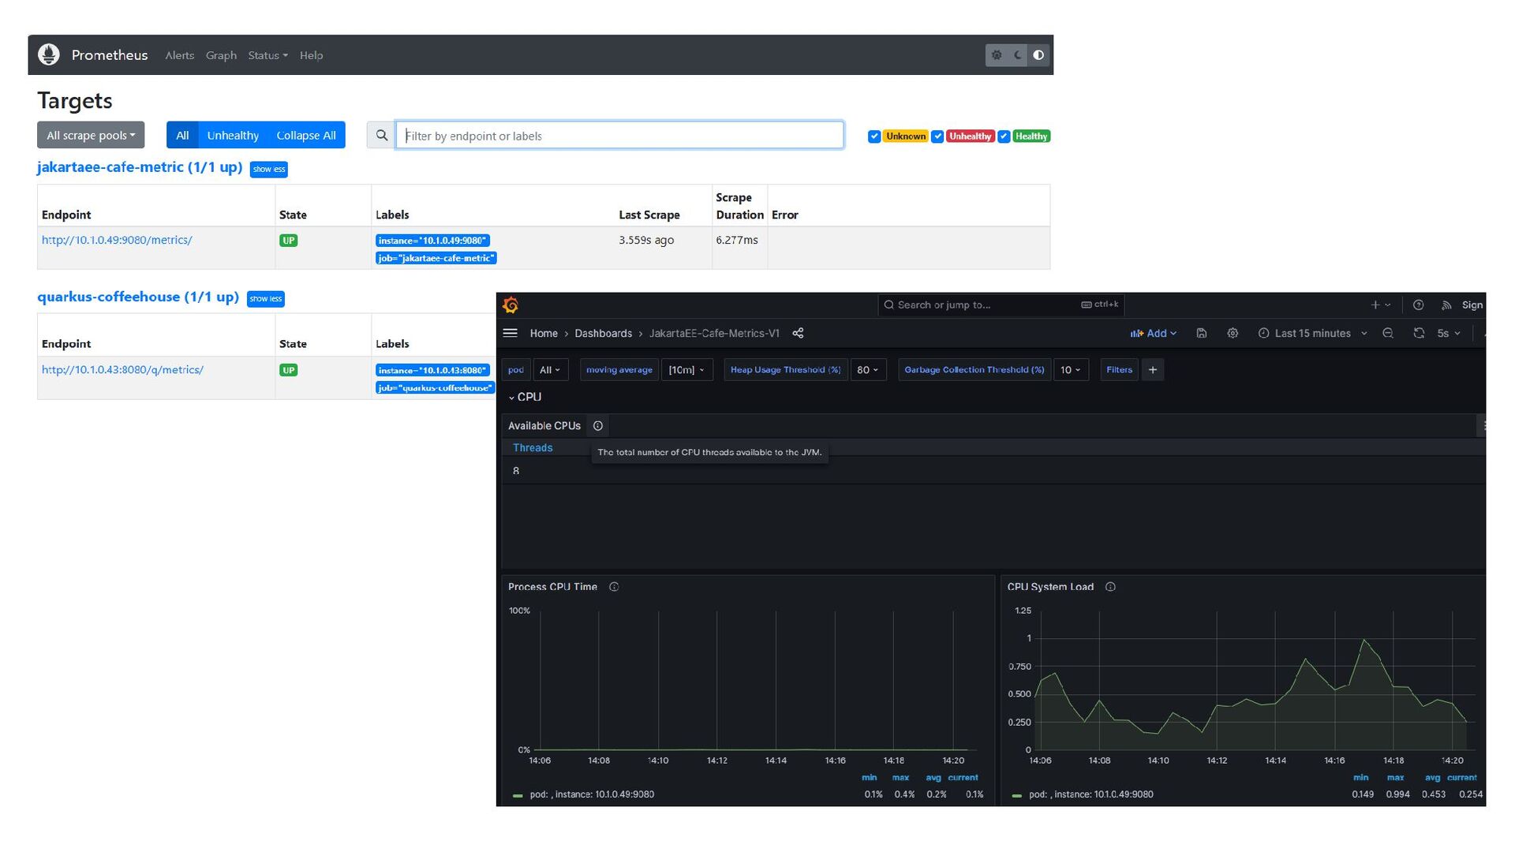Click the CPU System Load info icon
1515x852 pixels.
coord(1110,587)
